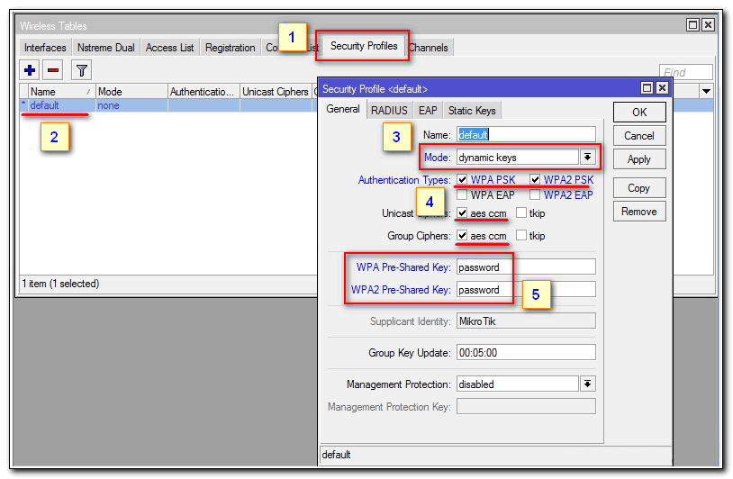
Task: Click the Group Key Update field
Action: (x=525, y=352)
